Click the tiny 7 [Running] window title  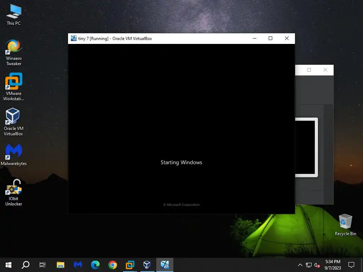[x=115, y=39]
